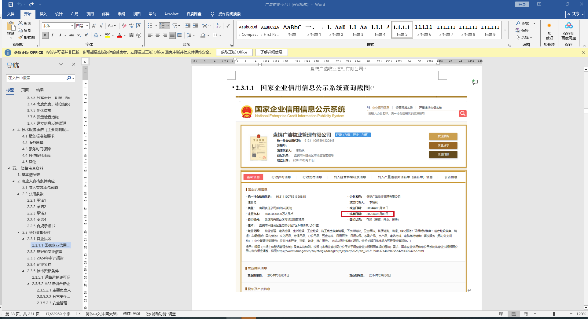Image resolution: width=588 pixels, height=319 pixels.
Task: Switch to the 布局 ribbon tab
Action: pos(74,14)
